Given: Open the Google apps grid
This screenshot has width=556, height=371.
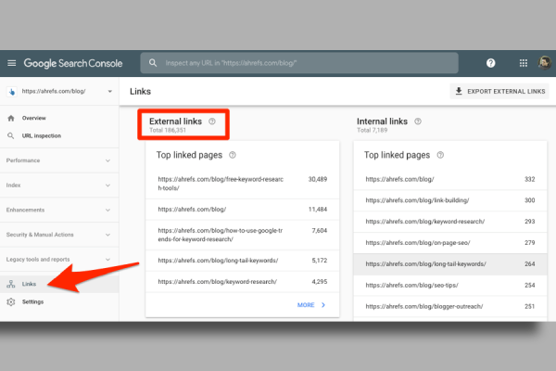Looking at the screenshot, I should click(524, 63).
